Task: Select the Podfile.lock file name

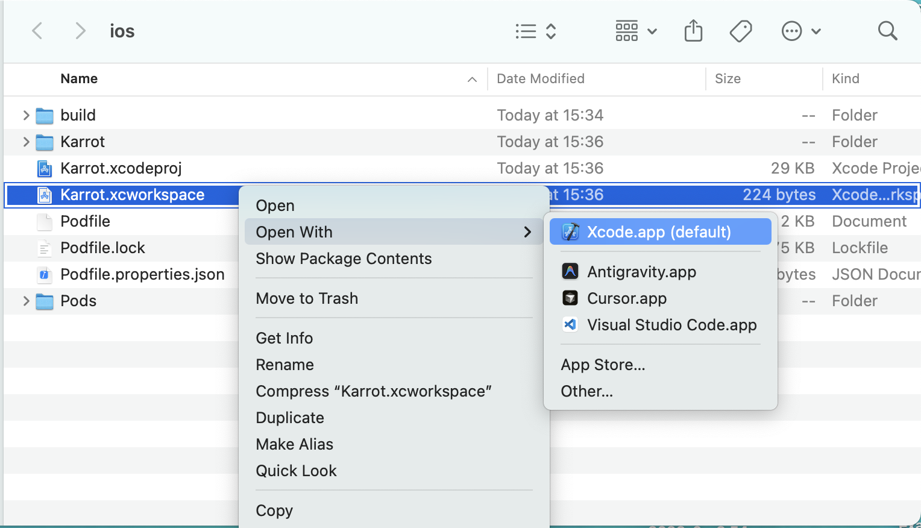Action: pos(102,248)
